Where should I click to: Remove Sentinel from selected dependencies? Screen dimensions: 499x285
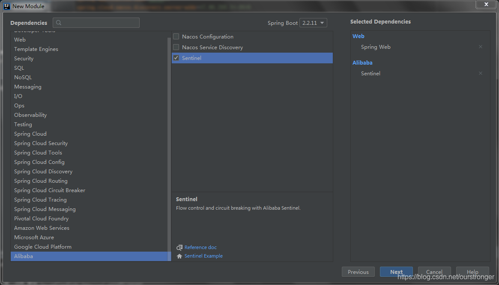tap(481, 74)
